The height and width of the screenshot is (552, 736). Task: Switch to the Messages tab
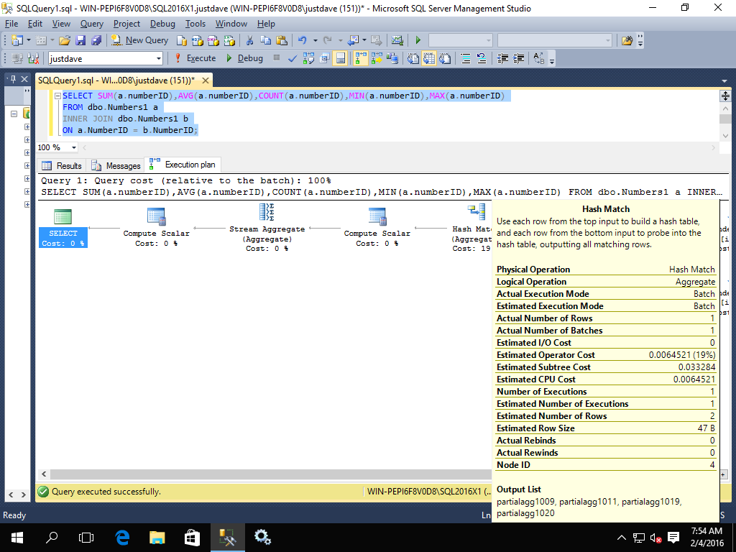pos(116,165)
